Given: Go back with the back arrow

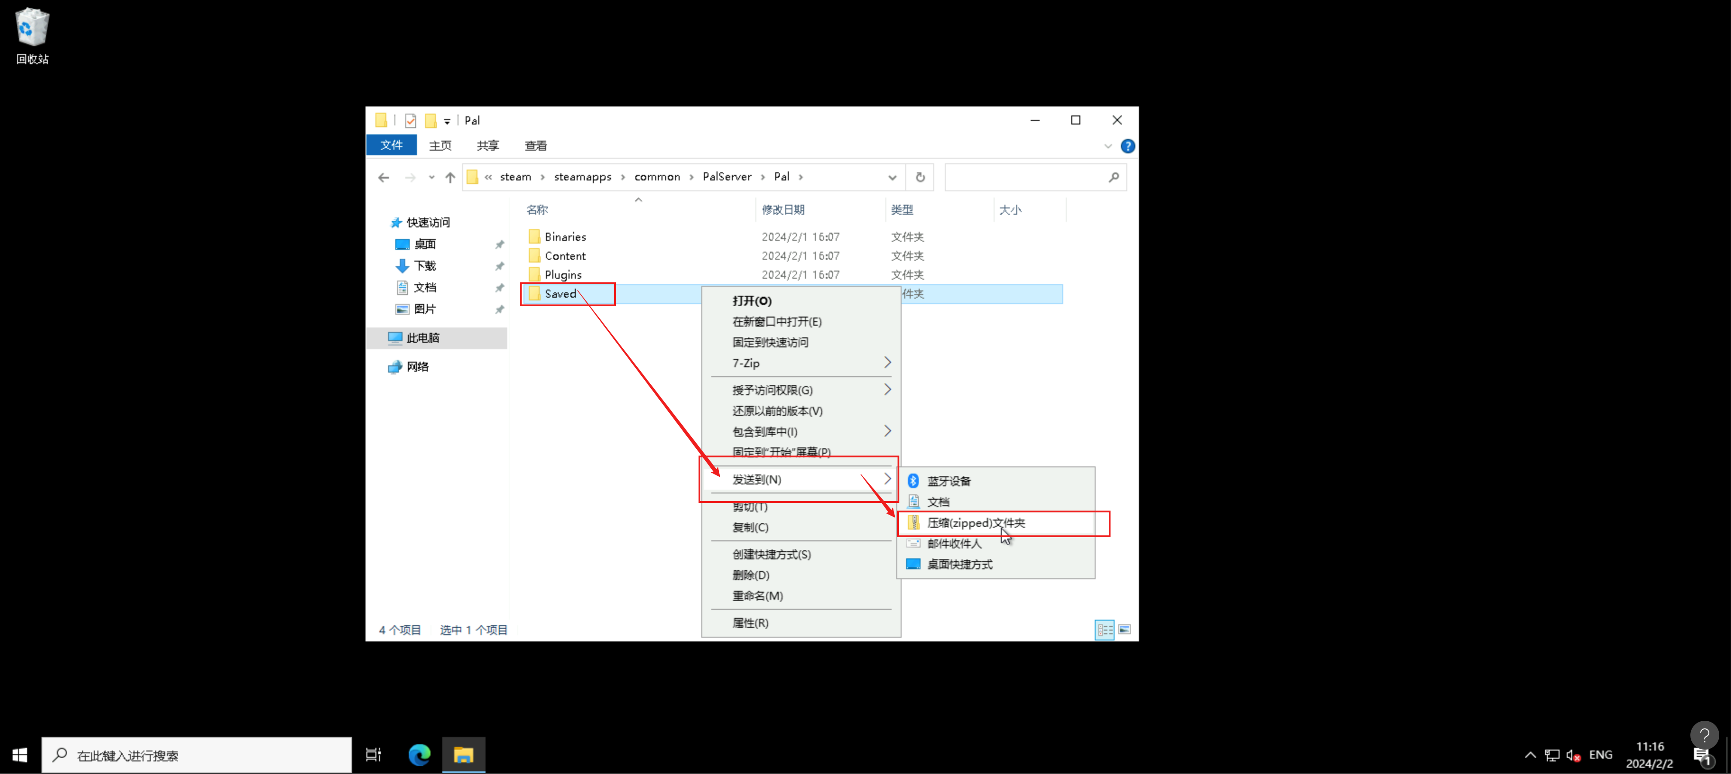Looking at the screenshot, I should pos(384,177).
